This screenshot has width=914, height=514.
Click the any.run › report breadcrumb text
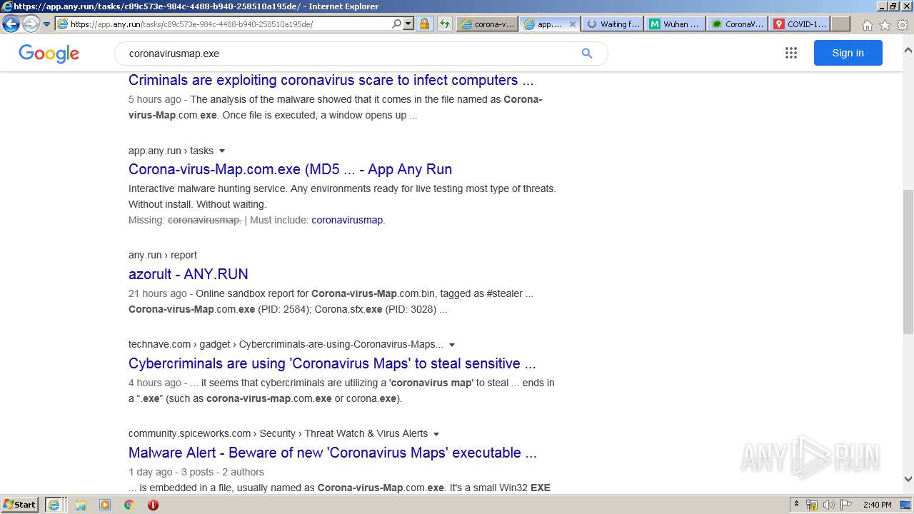point(163,255)
